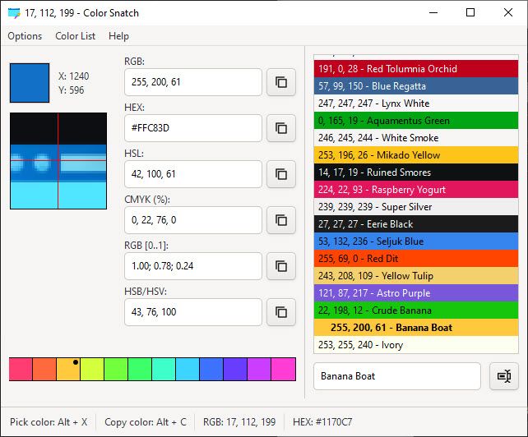Select Ruined Smores in color list

416,172
